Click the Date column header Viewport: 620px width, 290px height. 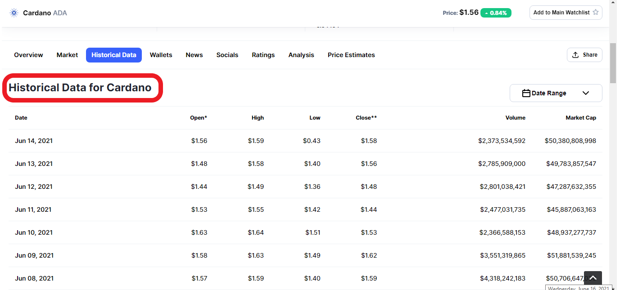(x=21, y=118)
